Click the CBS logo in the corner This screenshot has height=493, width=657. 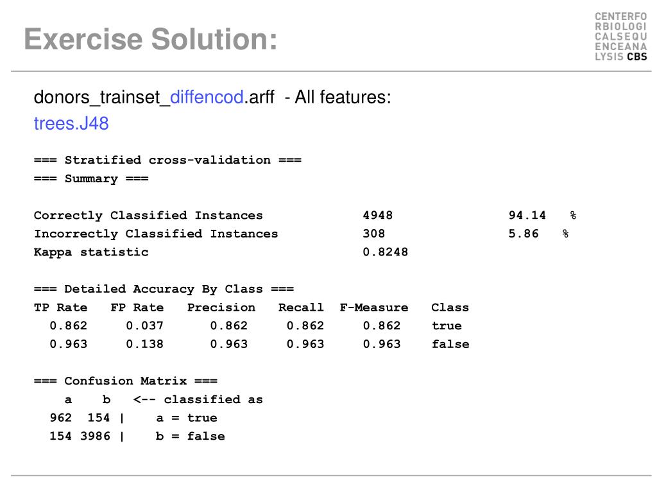click(x=621, y=37)
